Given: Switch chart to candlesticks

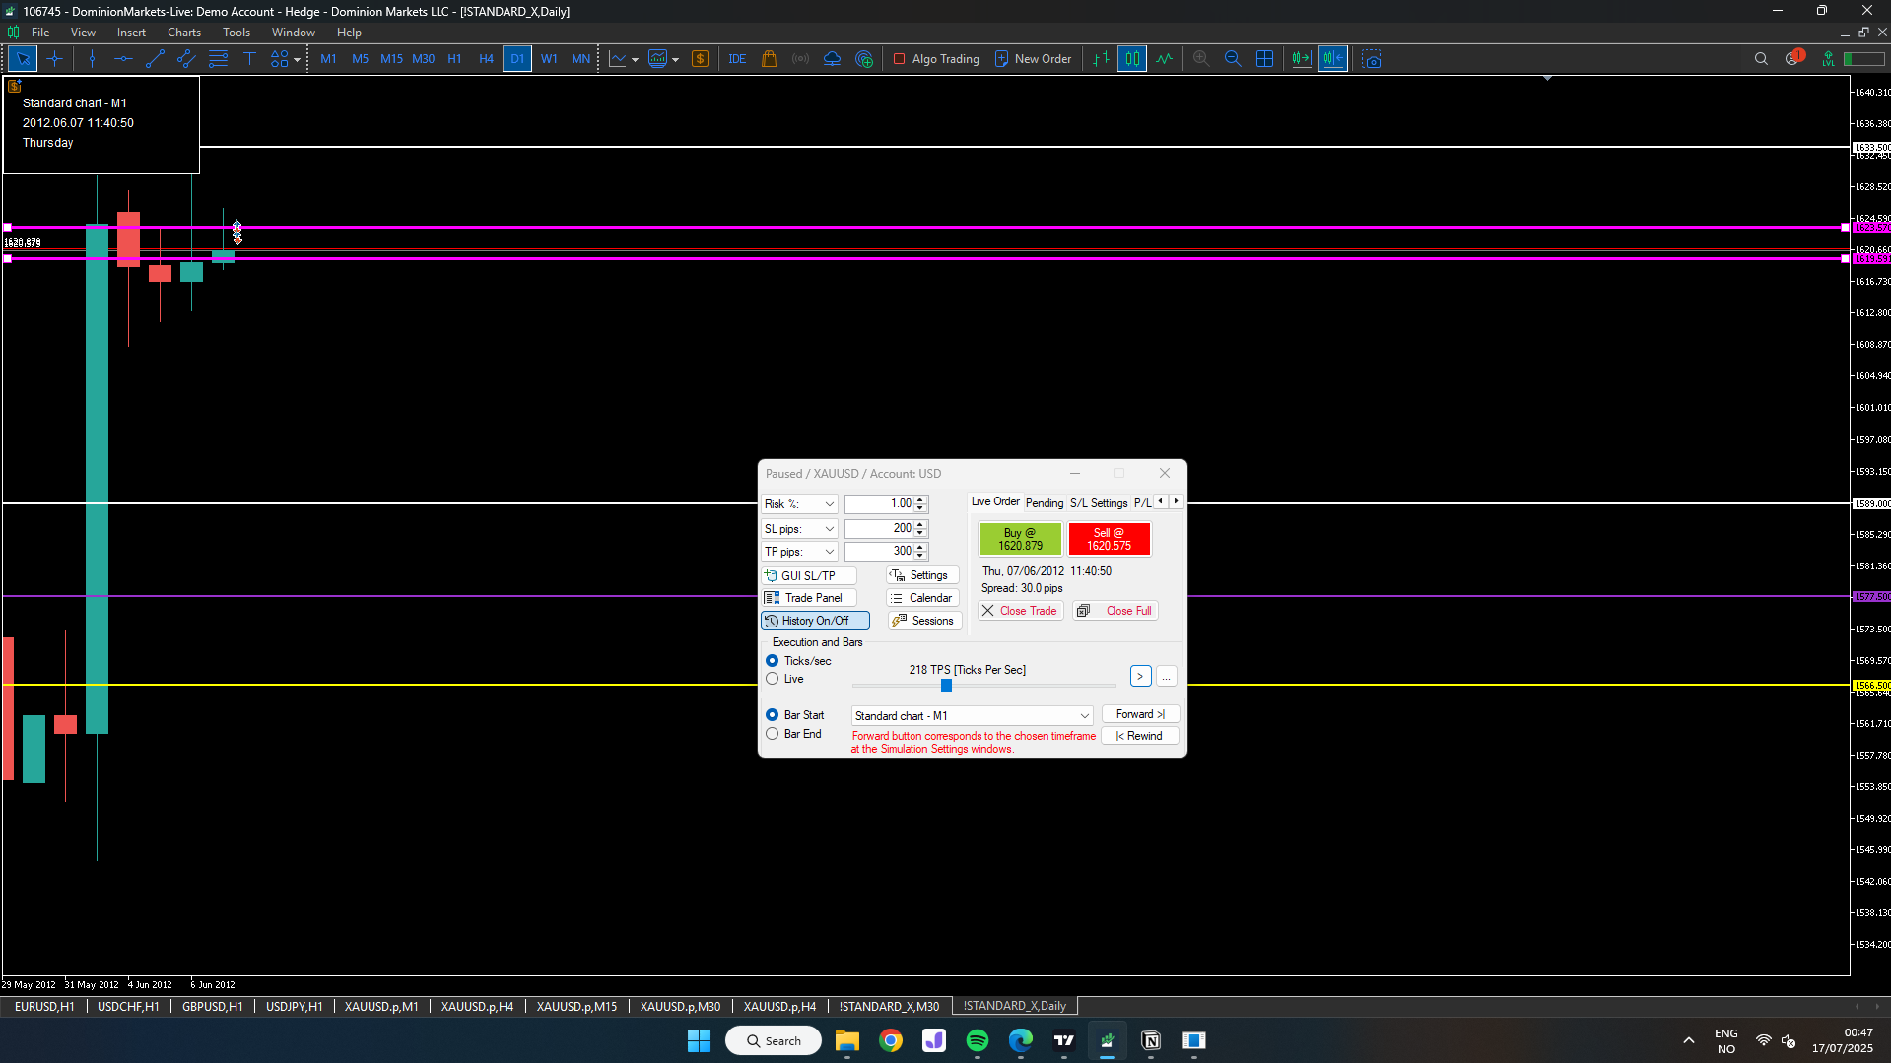Looking at the screenshot, I should [1132, 59].
